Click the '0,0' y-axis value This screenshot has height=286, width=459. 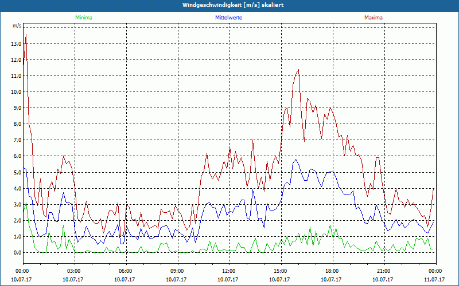coord(17,253)
